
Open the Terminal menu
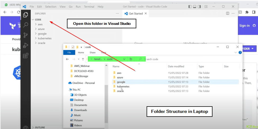pos(89,7)
